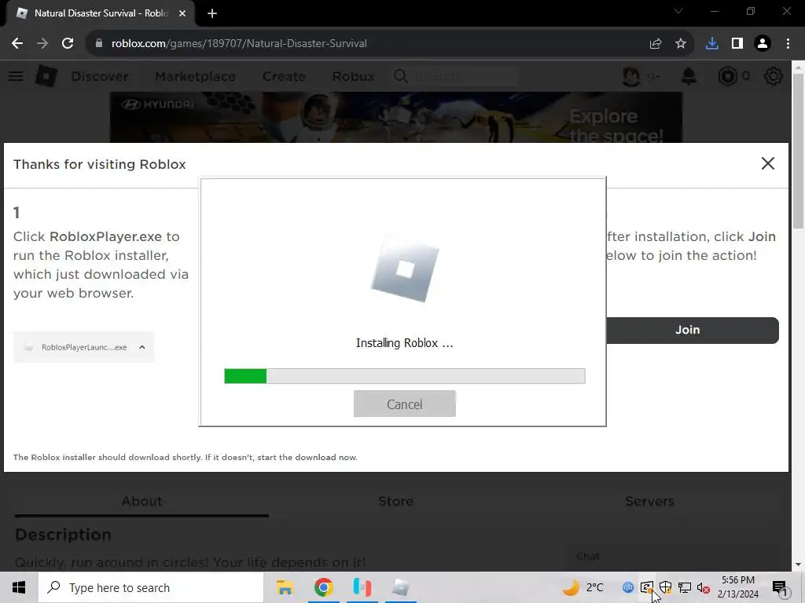This screenshot has width=805, height=603.
Task: Open the Discover menu item
Action: (x=100, y=76)
